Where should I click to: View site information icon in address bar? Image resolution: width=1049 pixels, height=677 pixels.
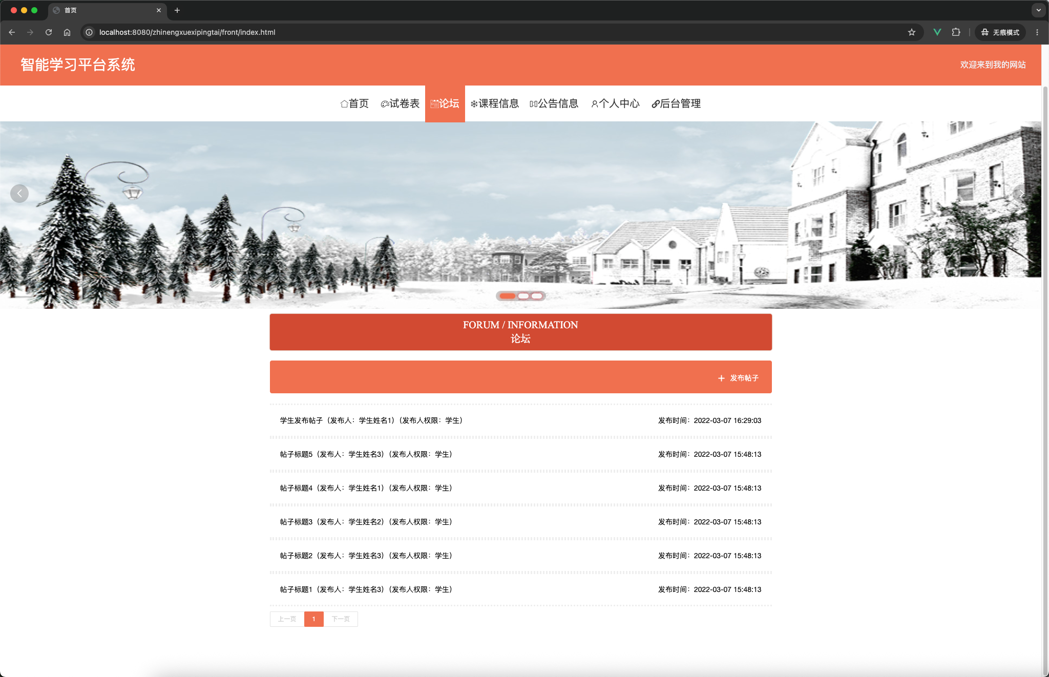point(89,32)
